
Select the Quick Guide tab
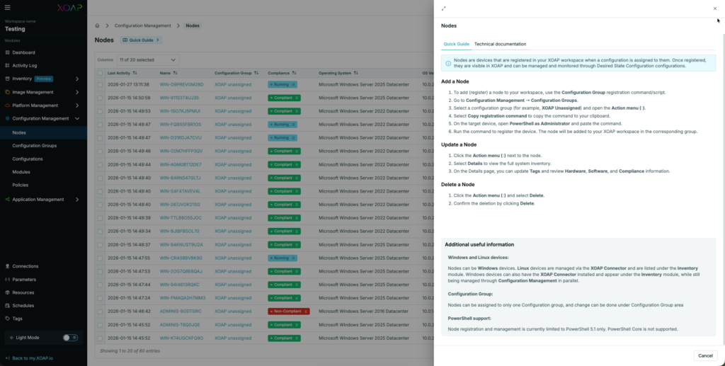coord(456,44)
